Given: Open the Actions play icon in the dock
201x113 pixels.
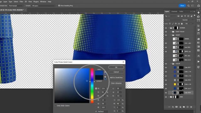Looking at the screenshot, I should [x=198, y=62].
